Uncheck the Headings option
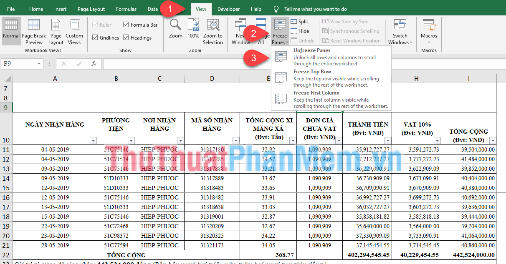506x264 pixels. [x=126, y=37]
